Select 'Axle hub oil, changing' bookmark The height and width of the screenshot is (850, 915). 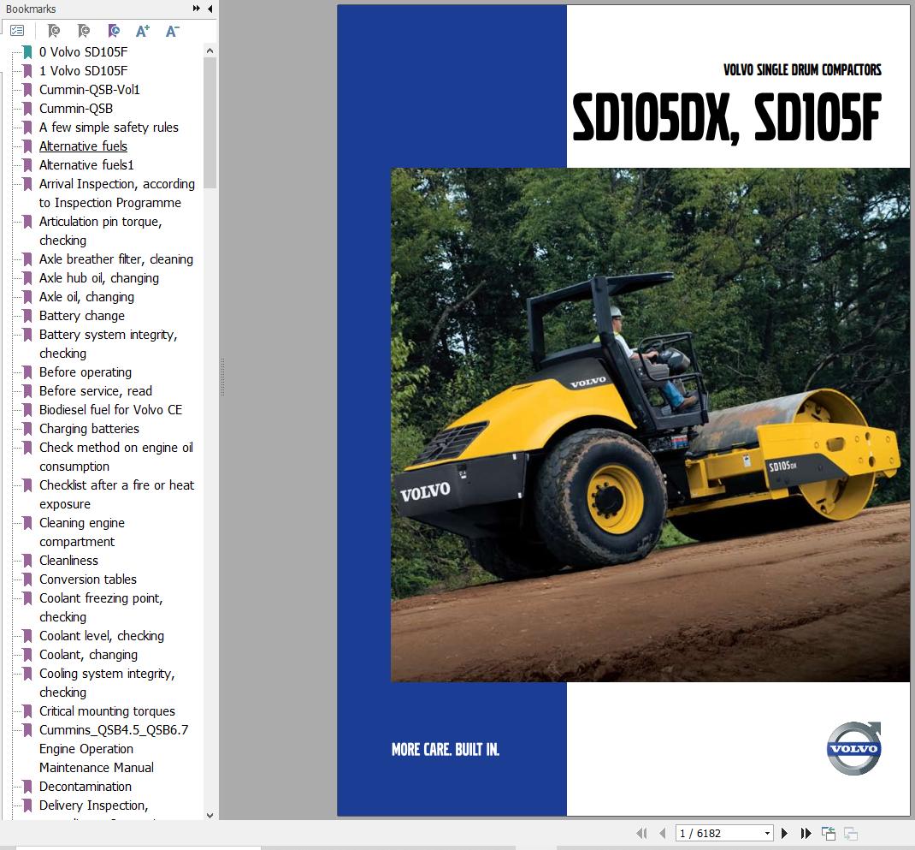[x=98, y=278]
